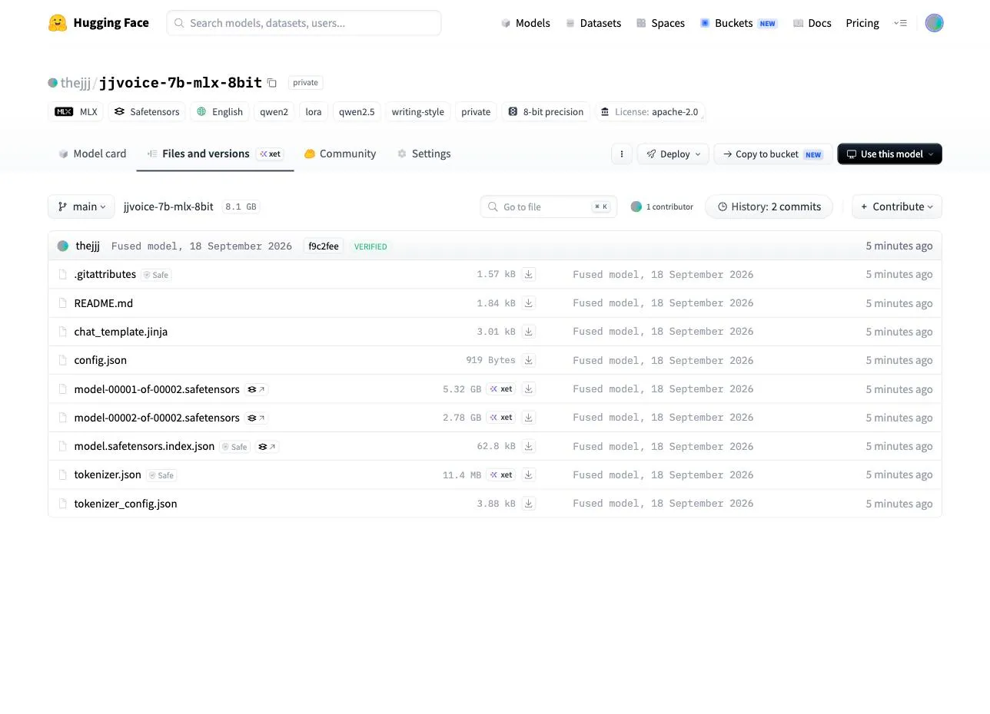Open commit f9c2fee hash link
This screenshot has width=990, height=714.
click(324, 246)
